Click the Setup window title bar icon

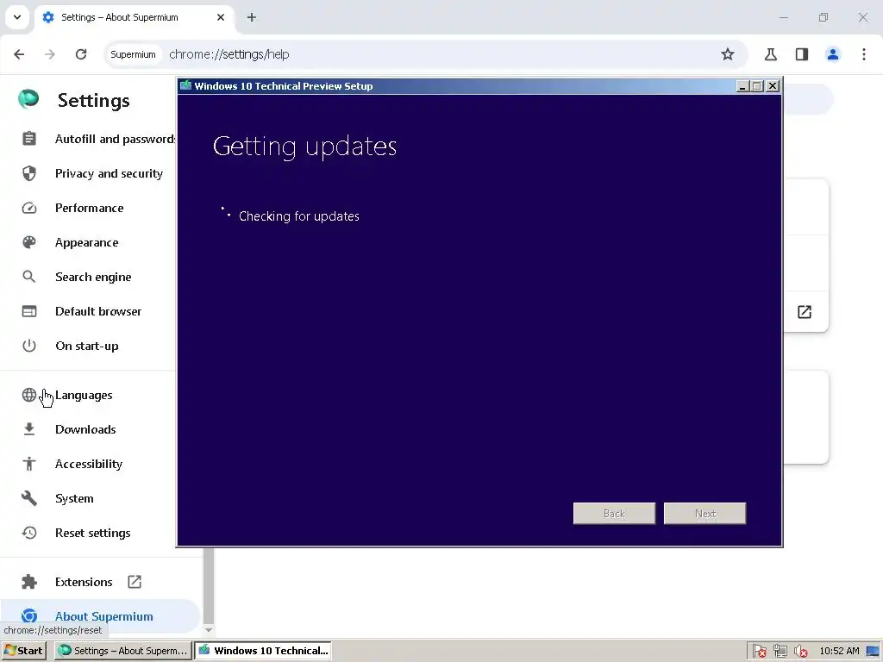pyautogui.click(x=186, y=85)
